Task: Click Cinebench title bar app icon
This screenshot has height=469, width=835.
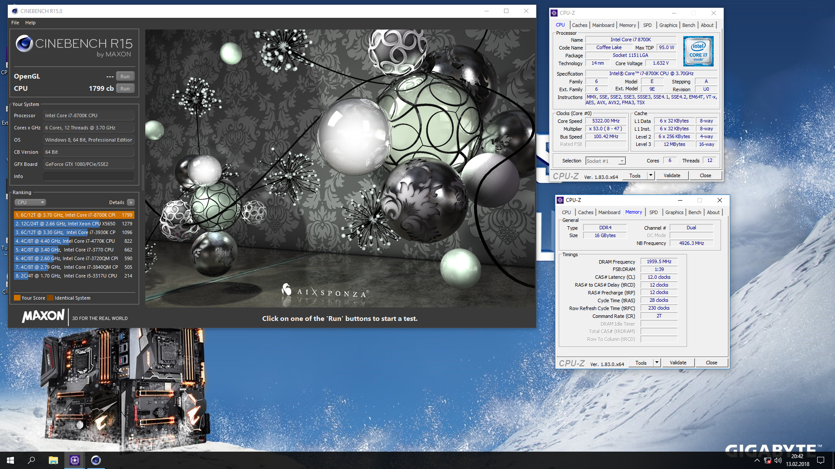Action: point(15,11)
